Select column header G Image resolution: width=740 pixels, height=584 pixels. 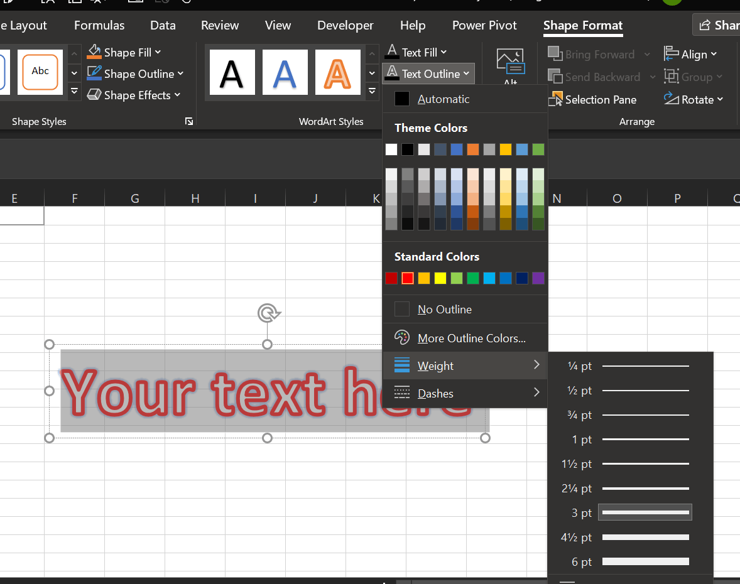tap(135, 198)
